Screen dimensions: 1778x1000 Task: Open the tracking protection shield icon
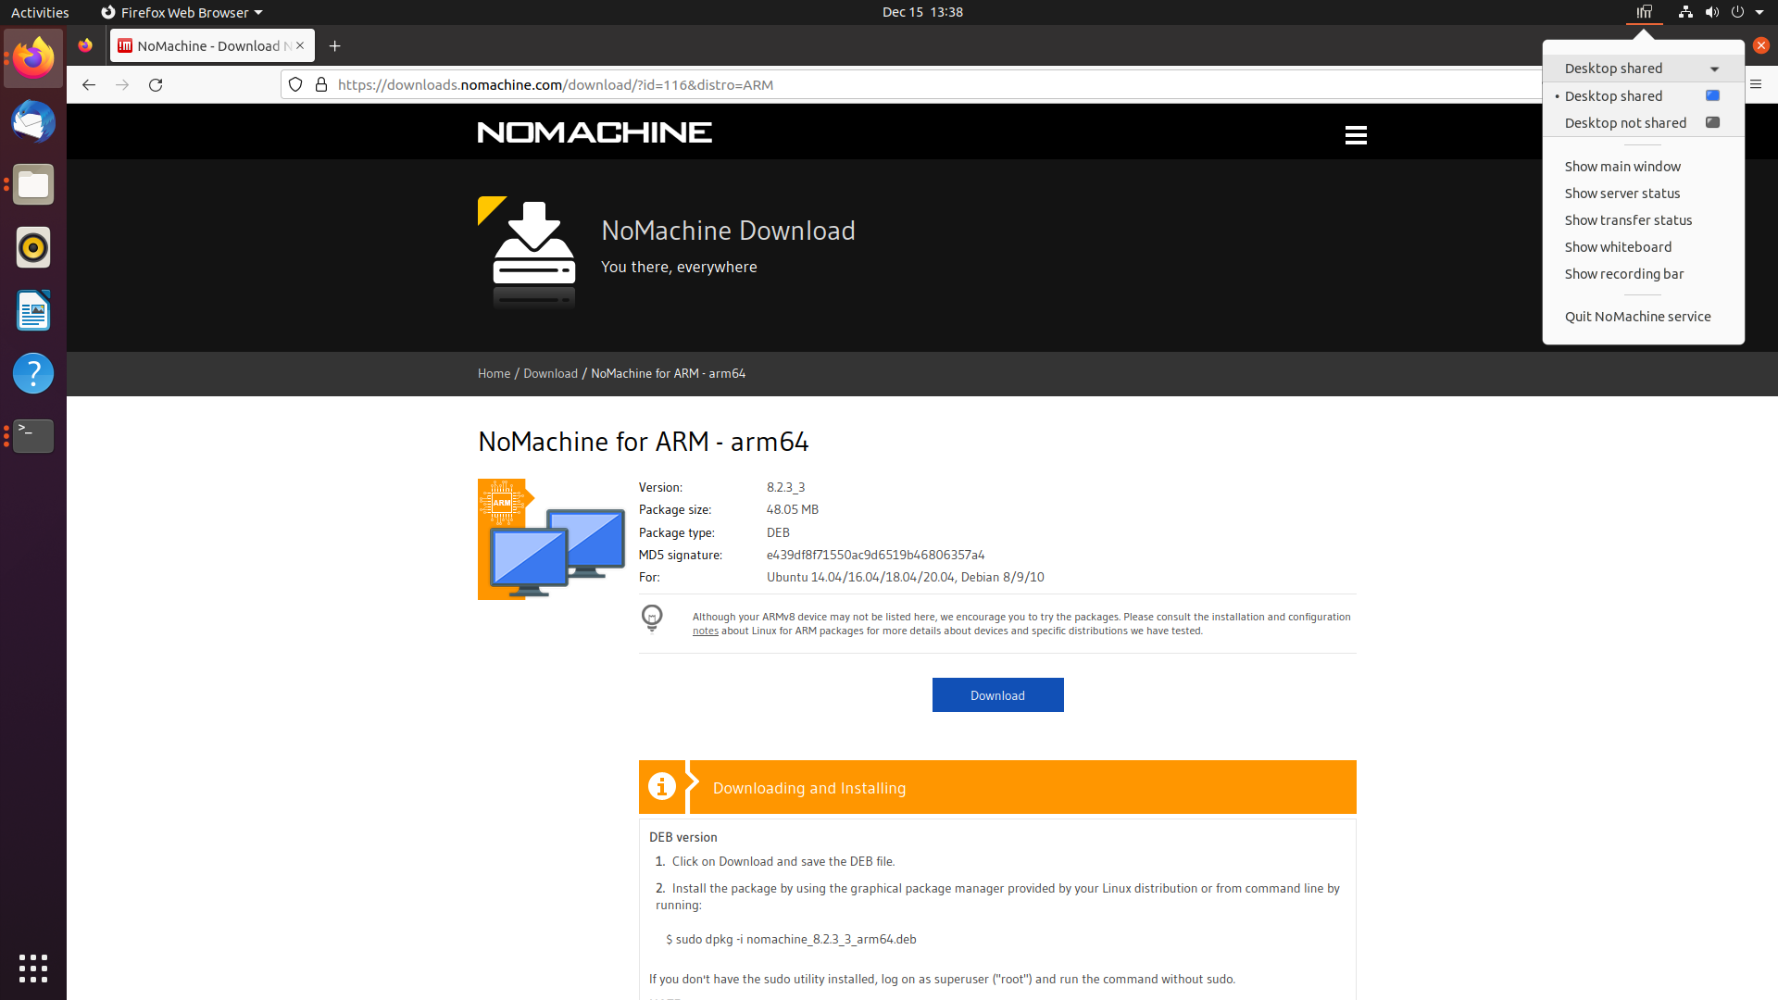[295, 84]
